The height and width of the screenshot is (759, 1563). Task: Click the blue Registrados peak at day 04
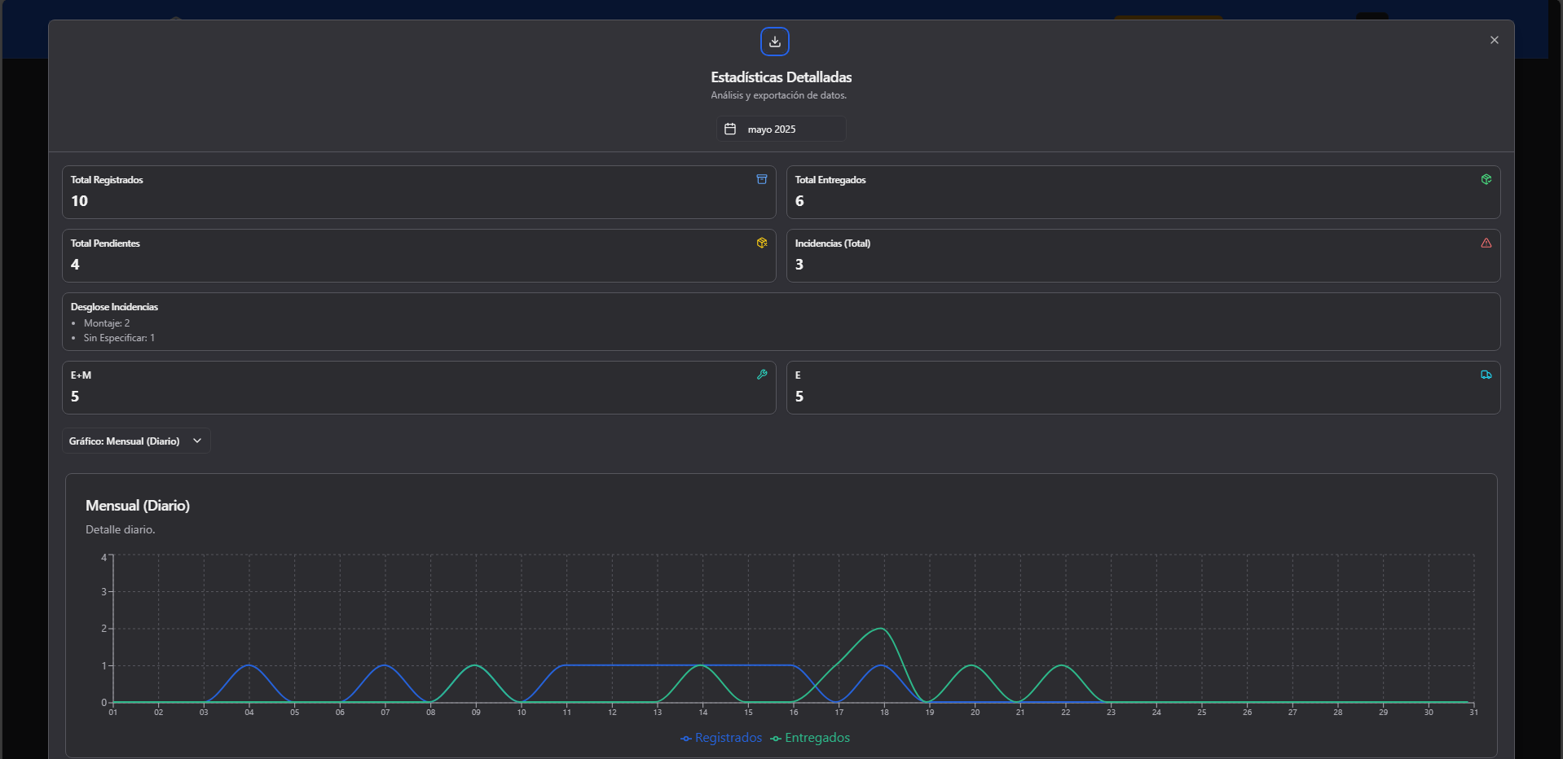(249, 665)
